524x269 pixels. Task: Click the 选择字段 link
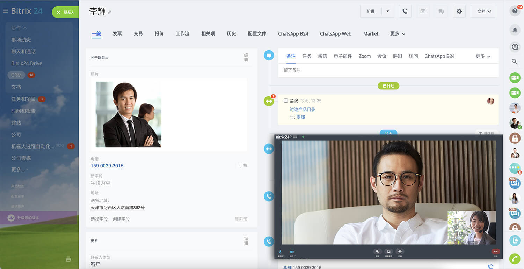pos(99,219)
